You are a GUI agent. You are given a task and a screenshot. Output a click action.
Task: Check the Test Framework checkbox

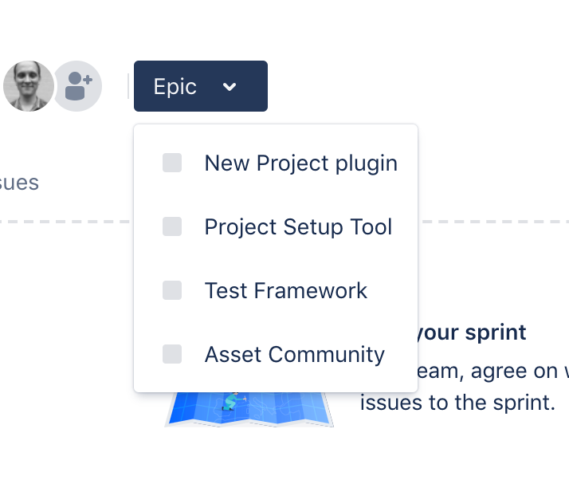[x=172, y=290]
